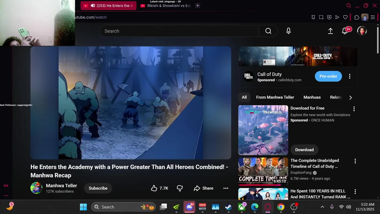The width and height of the screenshot is (380, 214).
Task: Open callofduty.com sponsored link
Action: point(290,80)
